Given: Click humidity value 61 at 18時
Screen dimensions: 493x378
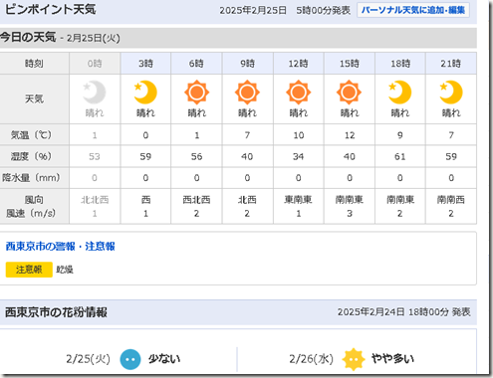Looking at the screenshot, I should click(400, 156).
